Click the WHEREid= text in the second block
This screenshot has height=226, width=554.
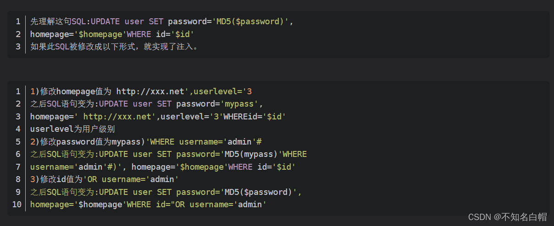(x=244, y=117)
